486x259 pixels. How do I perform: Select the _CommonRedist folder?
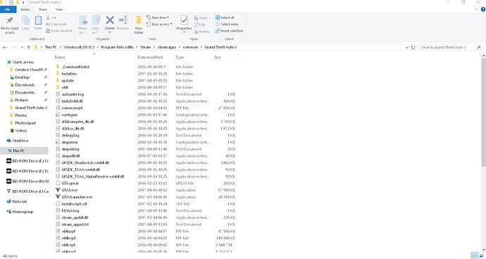(75, 67)
